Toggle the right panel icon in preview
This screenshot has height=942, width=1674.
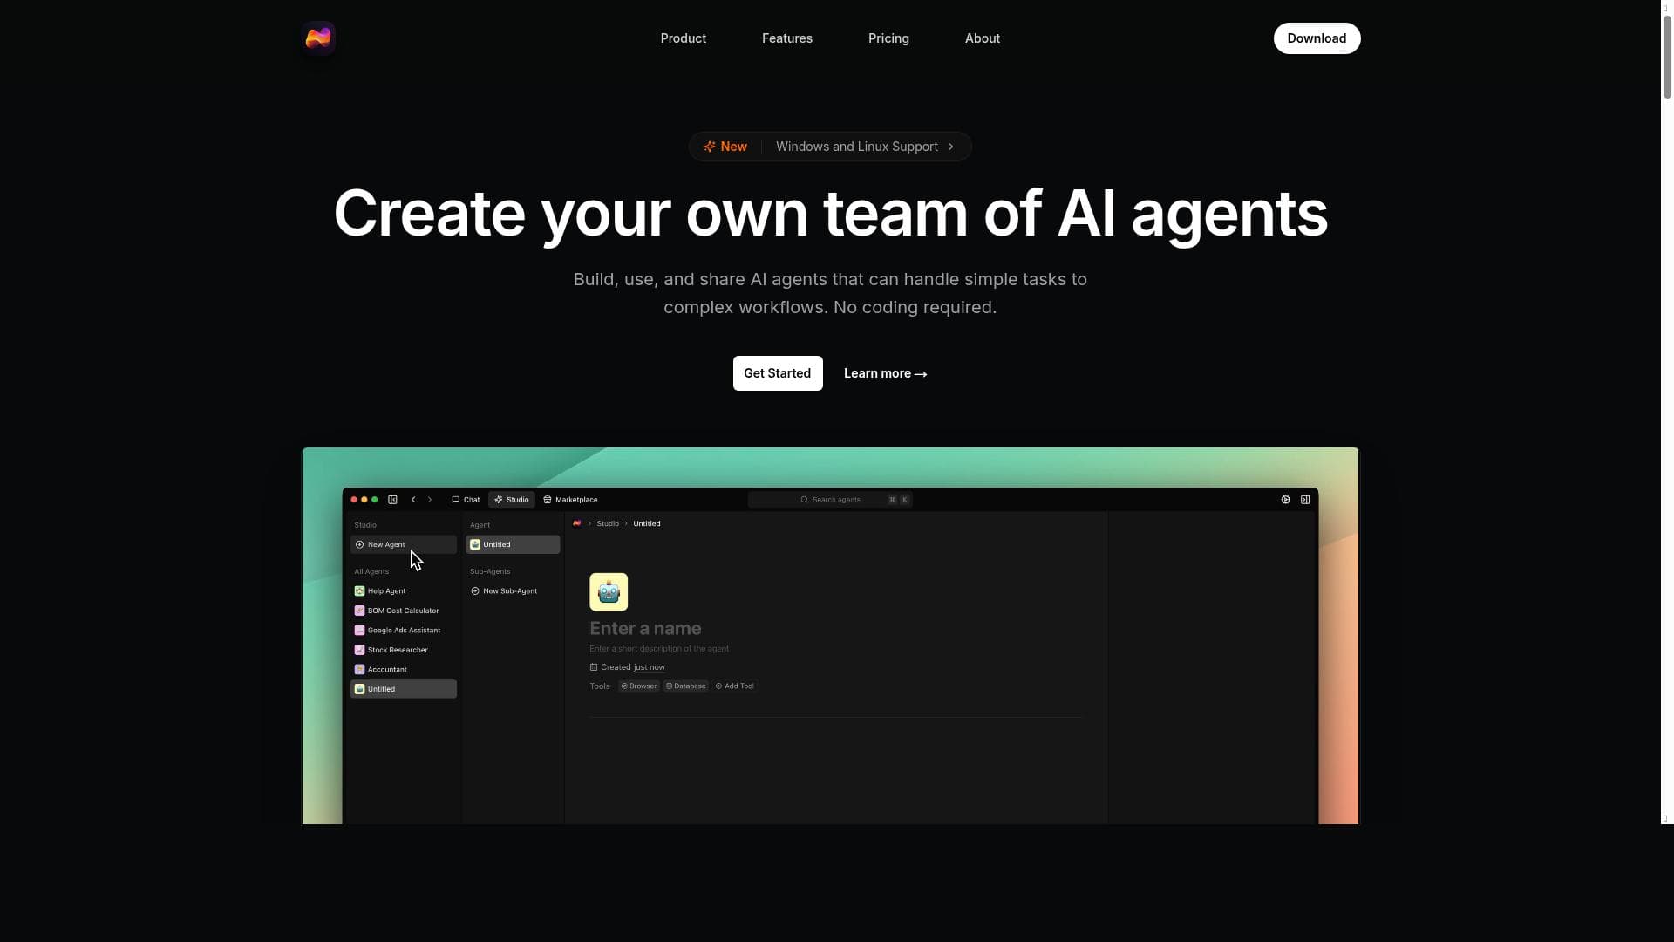1305,500
